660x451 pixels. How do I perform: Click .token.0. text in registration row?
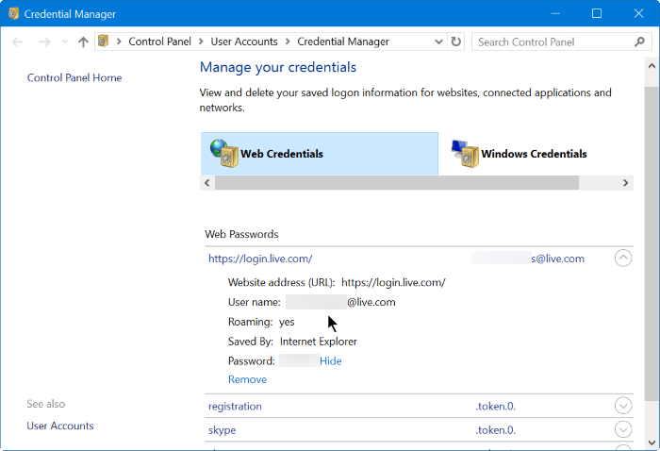[495, 407]
